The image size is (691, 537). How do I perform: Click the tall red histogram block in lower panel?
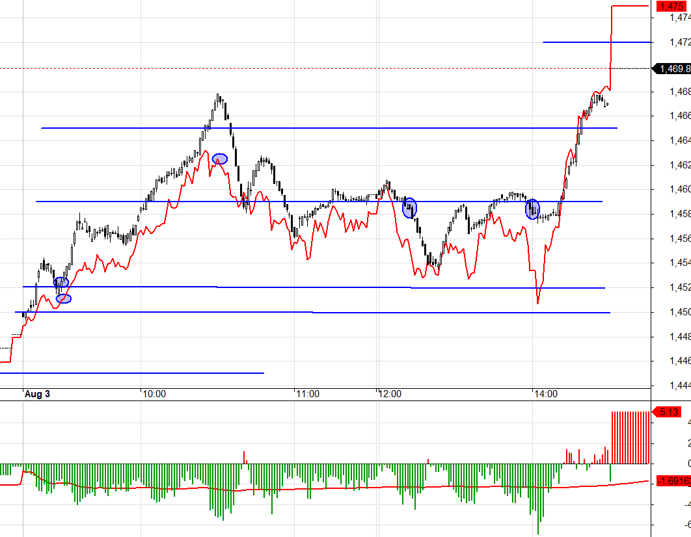630,437
